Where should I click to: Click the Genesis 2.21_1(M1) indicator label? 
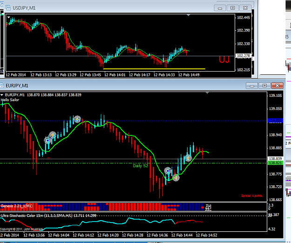point(16,206)
